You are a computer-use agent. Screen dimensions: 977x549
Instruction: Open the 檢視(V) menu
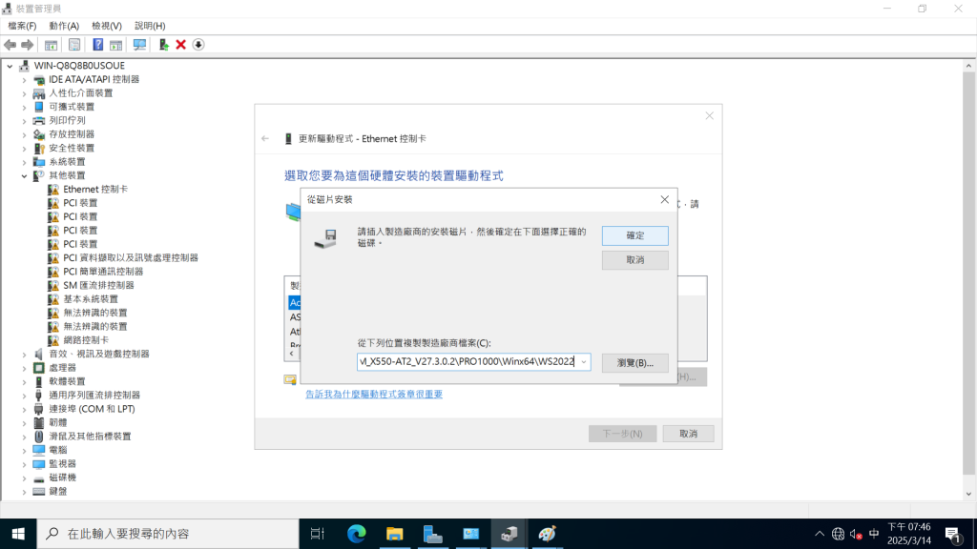tap(106, 26)
